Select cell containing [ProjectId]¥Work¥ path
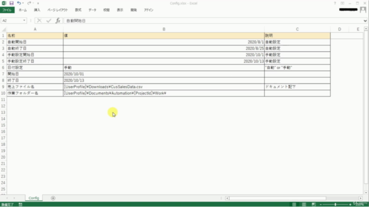369x207 pixels. [x=164, y=93]
